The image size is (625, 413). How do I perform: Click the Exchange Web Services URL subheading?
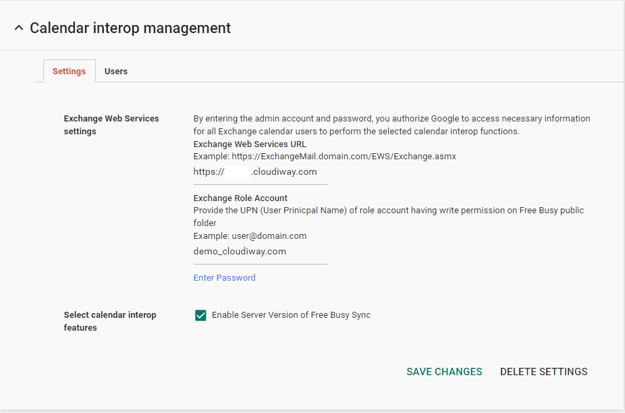[x=250, y=144]
